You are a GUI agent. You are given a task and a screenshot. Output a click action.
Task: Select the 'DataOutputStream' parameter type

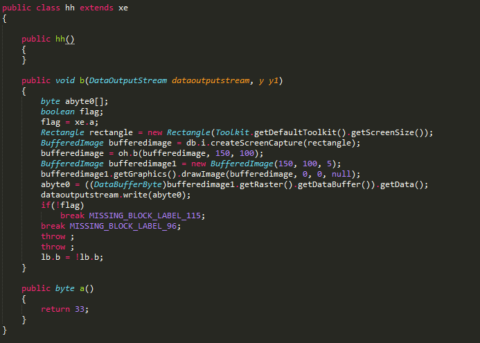pyautogui.click(x=128, y=80)
